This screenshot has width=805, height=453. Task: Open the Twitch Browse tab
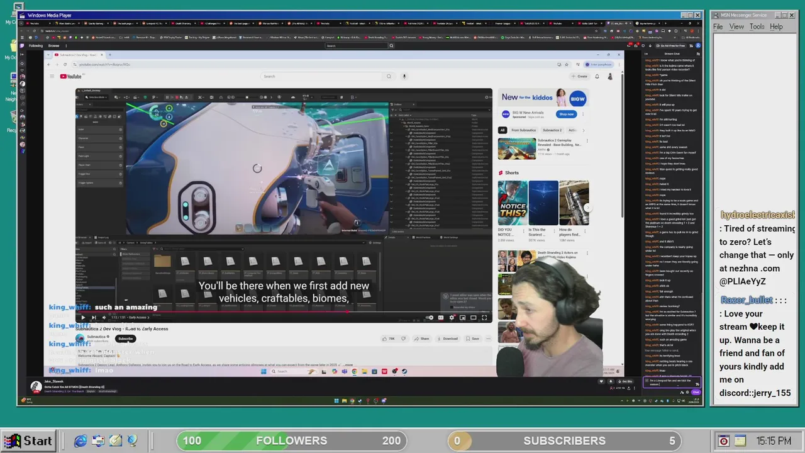pos(54,45)
